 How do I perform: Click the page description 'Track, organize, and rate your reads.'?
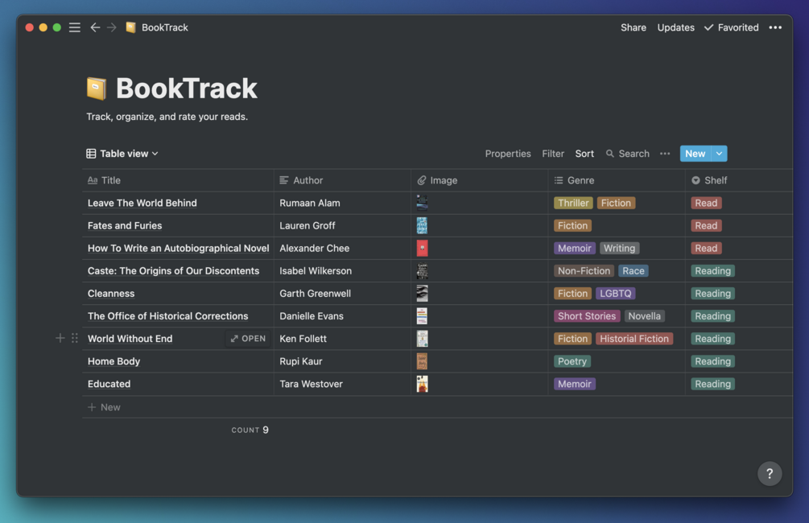[x=167, y=117]
